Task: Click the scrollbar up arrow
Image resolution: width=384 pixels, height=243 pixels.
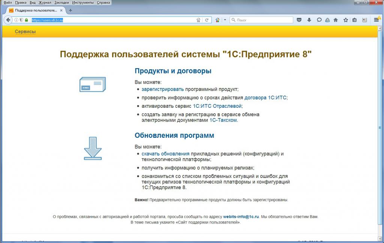Action: coord(380,28)
